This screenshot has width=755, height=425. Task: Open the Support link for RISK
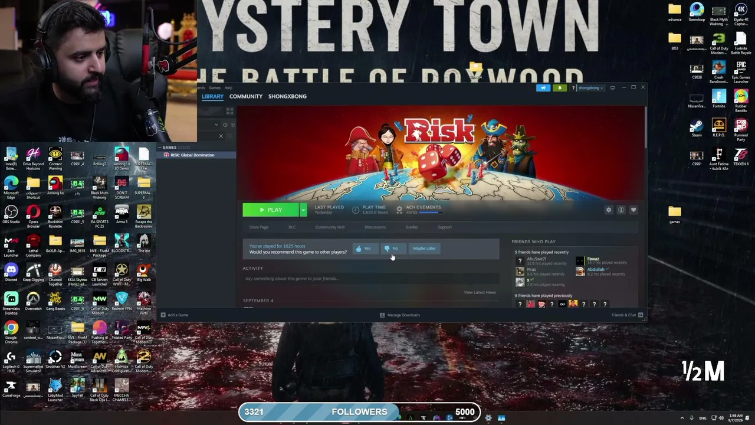click(x=445, y=227)
